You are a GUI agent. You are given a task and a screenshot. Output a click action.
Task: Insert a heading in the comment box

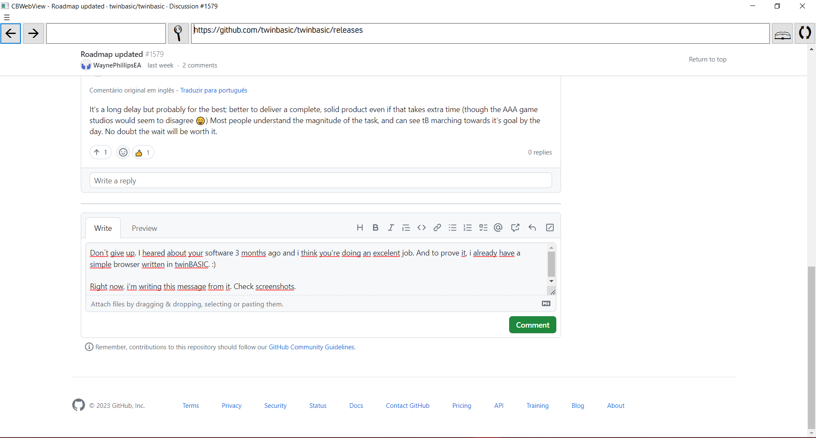(360, 227)
